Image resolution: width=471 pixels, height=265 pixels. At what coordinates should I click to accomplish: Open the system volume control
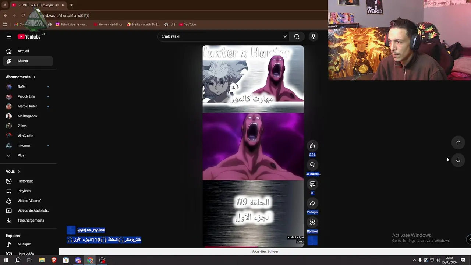(x=438, y=260)
